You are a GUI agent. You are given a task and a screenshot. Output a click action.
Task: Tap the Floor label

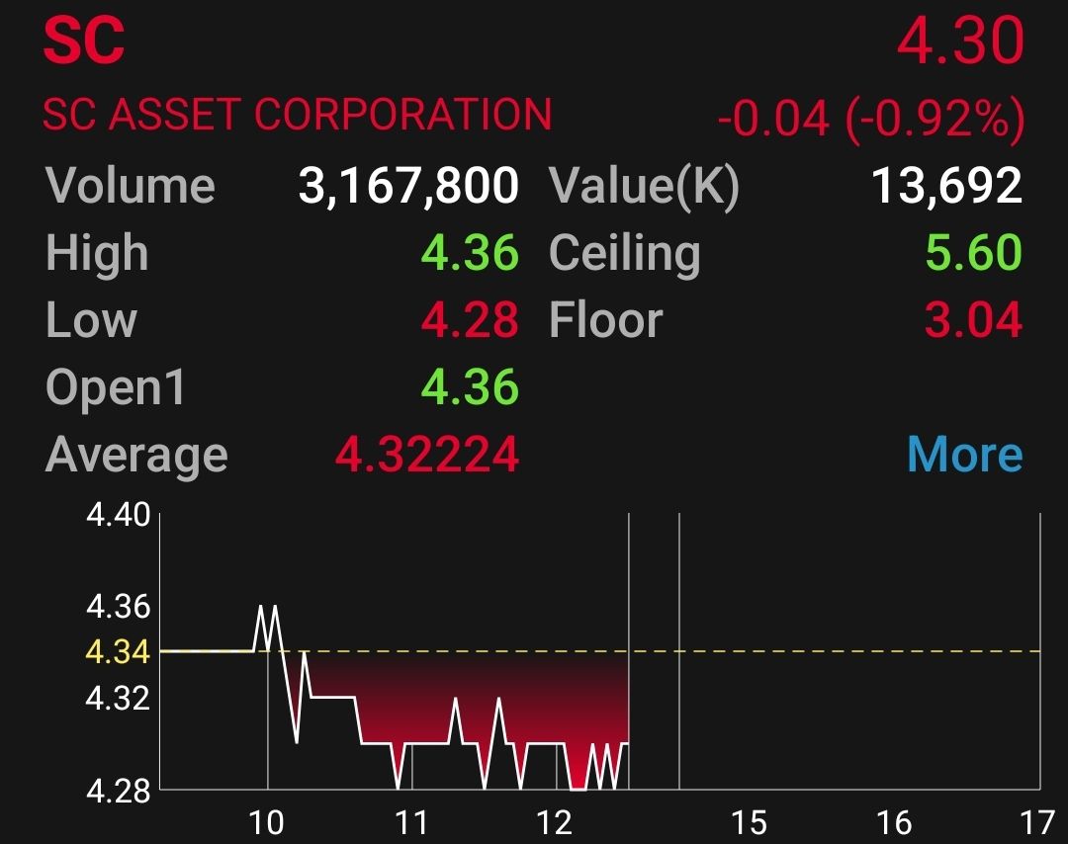pos(605,320)
